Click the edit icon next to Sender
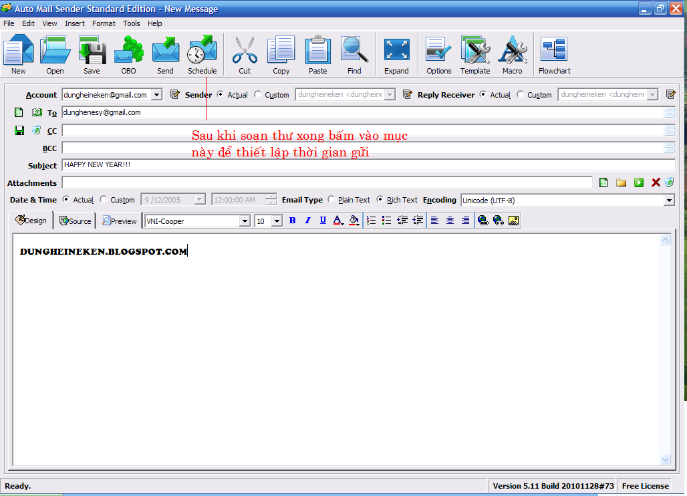The image size is (687, 496). (175, 94)
